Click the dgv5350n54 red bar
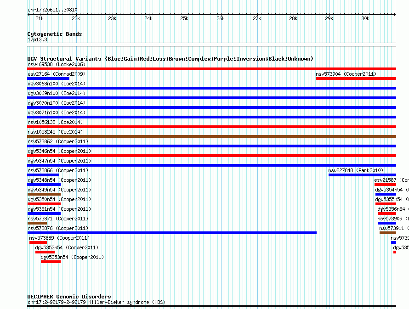 pos(44,204)
